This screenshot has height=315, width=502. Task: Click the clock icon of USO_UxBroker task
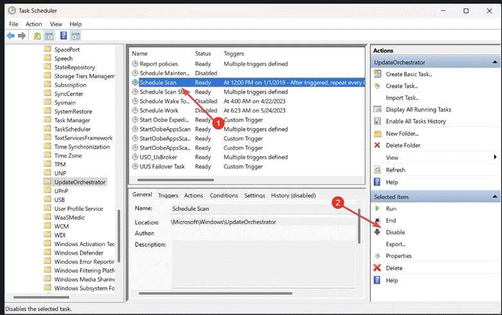[x=135, y=157]
